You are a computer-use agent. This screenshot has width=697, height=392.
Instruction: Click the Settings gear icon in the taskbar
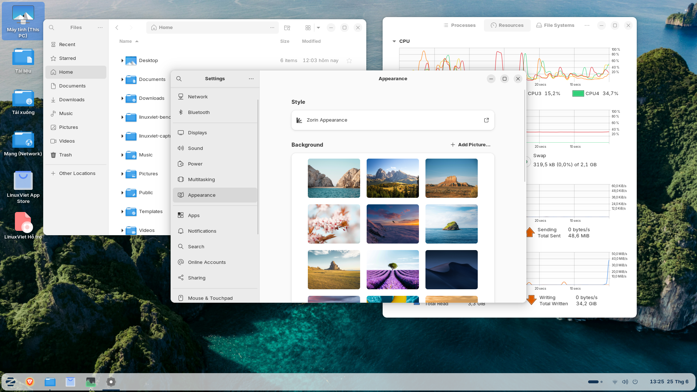(111, 382)
